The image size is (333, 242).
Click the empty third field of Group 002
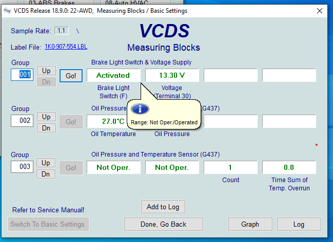point(230,121)
